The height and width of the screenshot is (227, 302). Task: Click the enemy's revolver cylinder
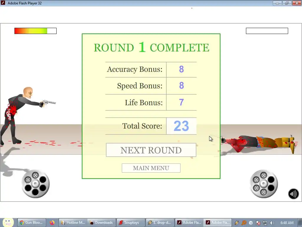(264, 184)
